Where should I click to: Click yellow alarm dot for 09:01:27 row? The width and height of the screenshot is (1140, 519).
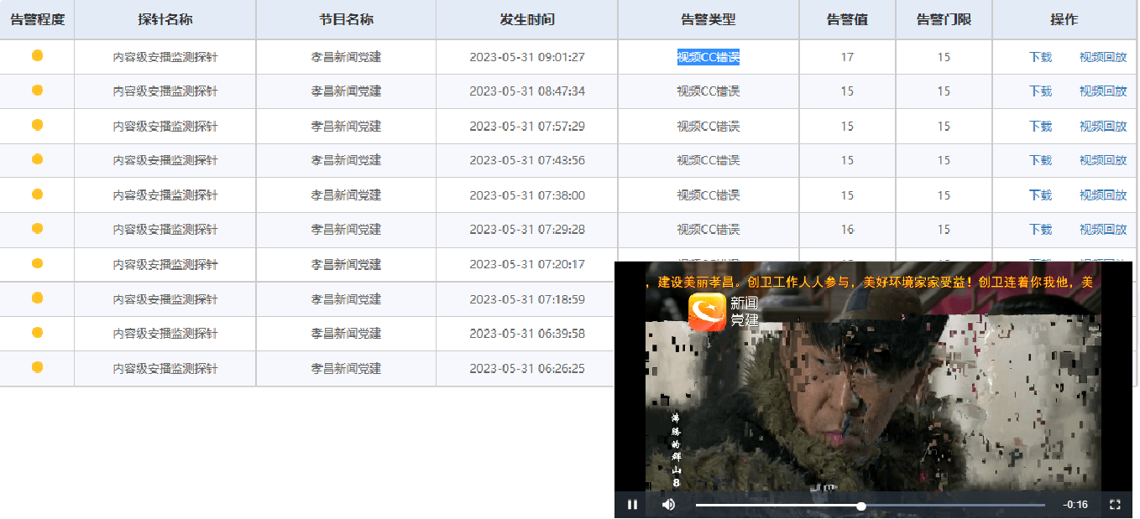click(x=37, y=56)
